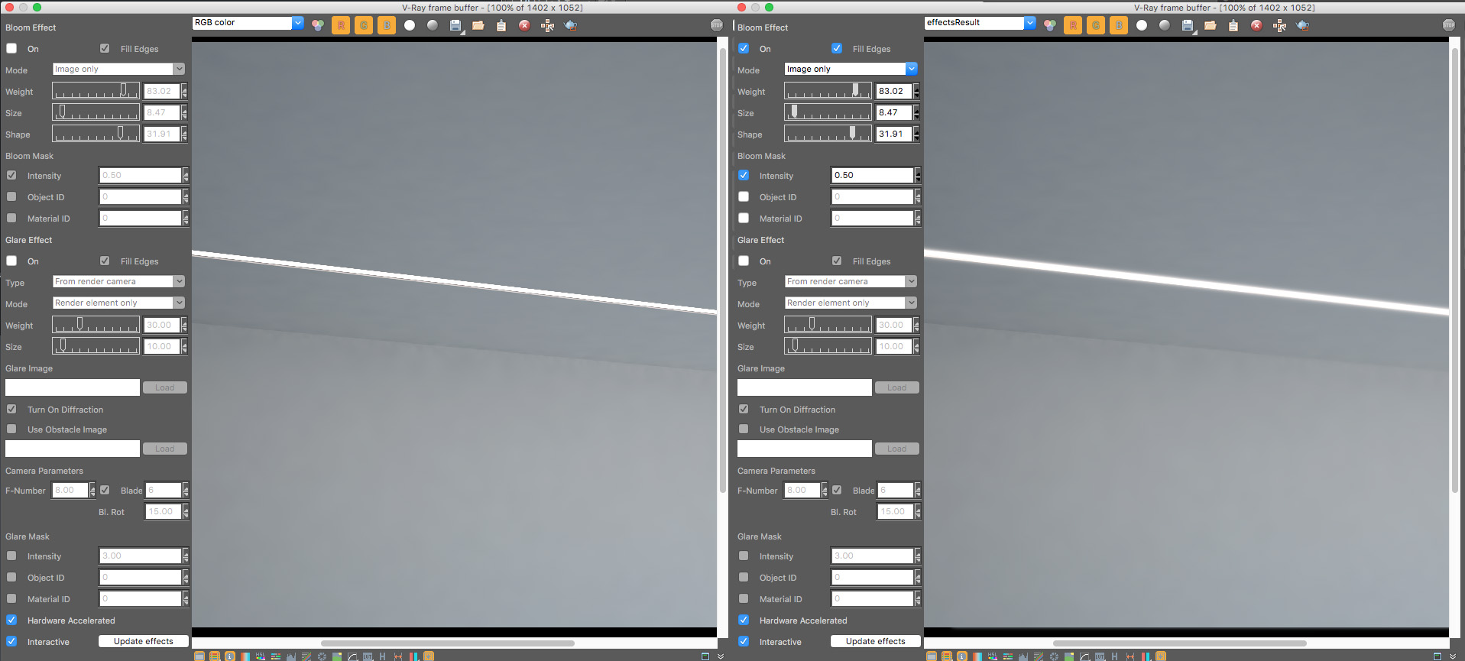Screen dimensions: 1465x661
Task: Switch to alpha channel (white circle) in left frame buffer
Action: (x=410, y=25)
